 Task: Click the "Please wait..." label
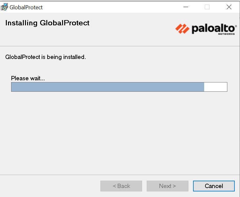[28, 78]
